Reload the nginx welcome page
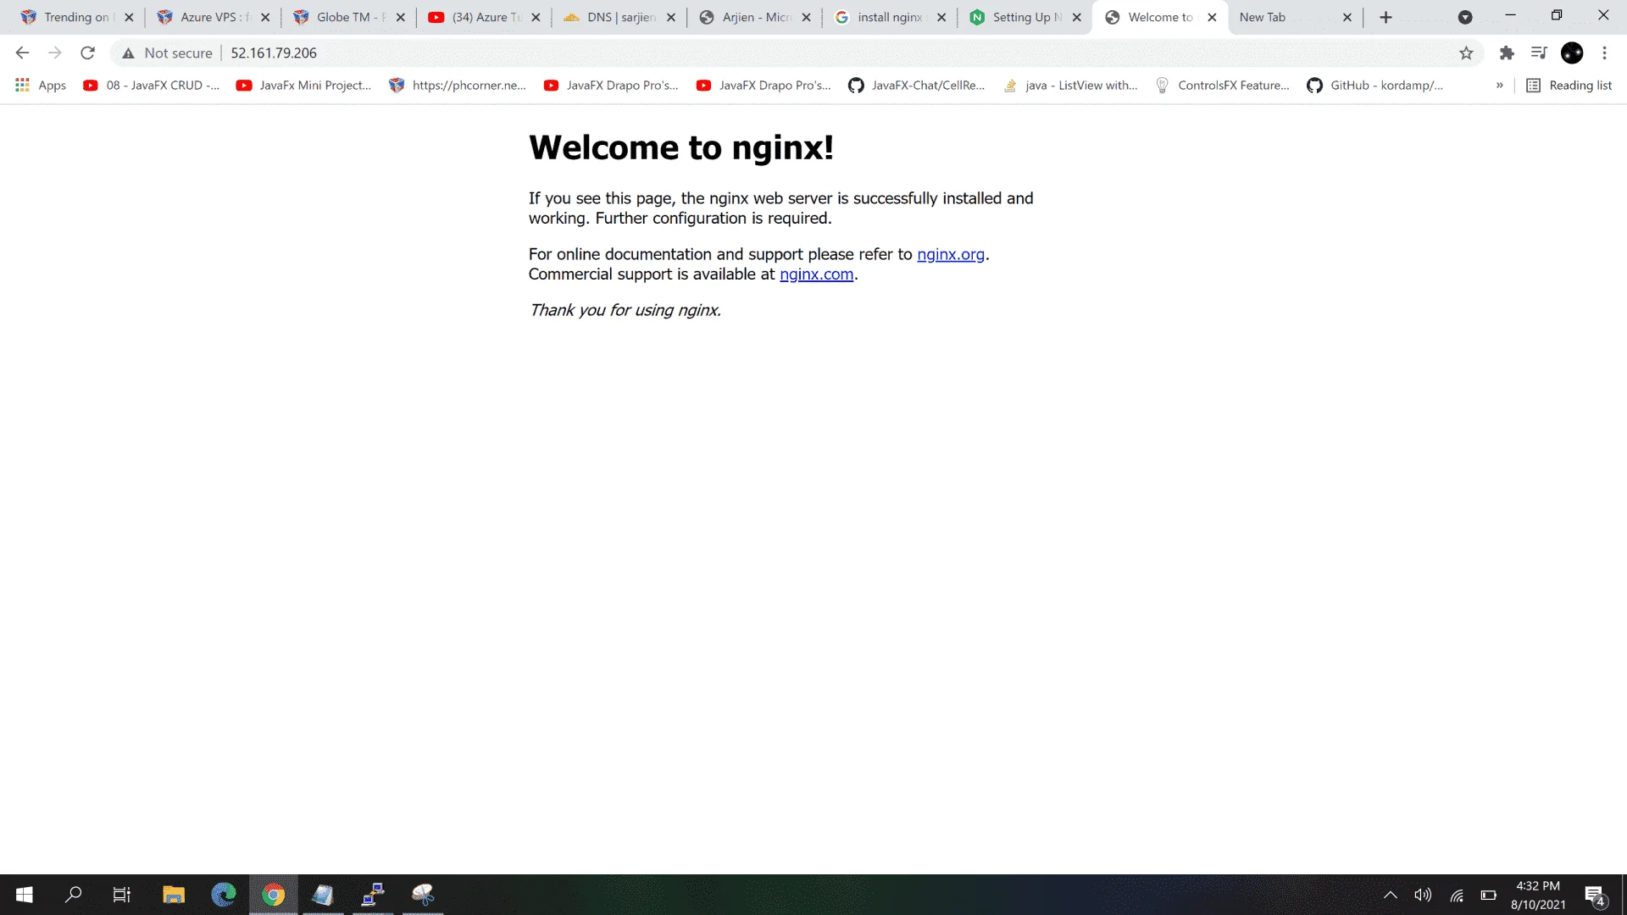This screenshot has height=915, width=1627. [x=87, y=53]
